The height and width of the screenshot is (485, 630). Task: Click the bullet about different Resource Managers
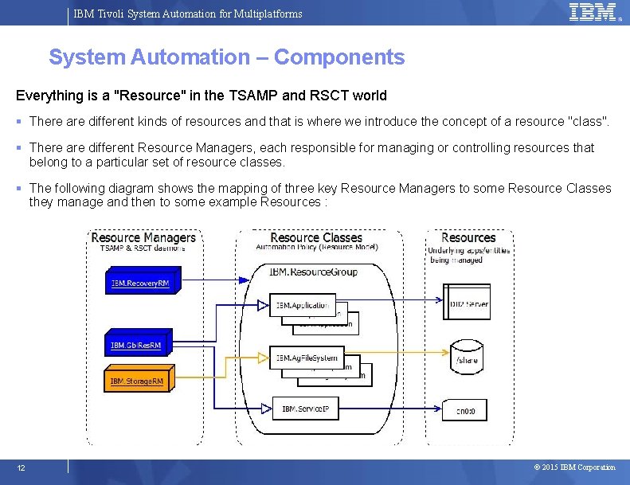311,154
